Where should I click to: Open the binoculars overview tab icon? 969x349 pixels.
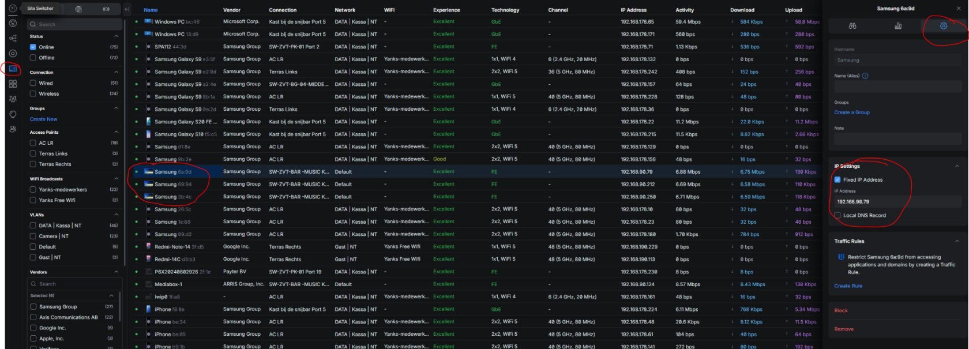tap(852, 26)
